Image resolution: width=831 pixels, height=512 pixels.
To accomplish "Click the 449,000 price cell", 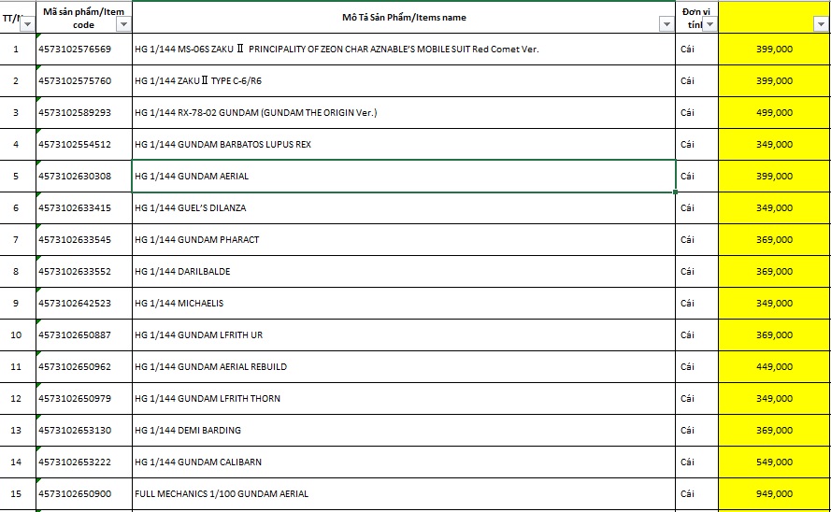I will coord(774,367).
